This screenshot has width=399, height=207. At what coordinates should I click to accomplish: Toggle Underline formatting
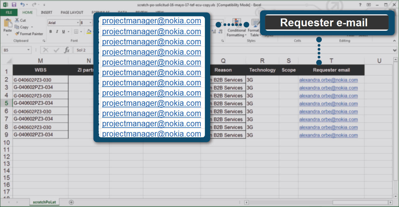pos(63,32)
